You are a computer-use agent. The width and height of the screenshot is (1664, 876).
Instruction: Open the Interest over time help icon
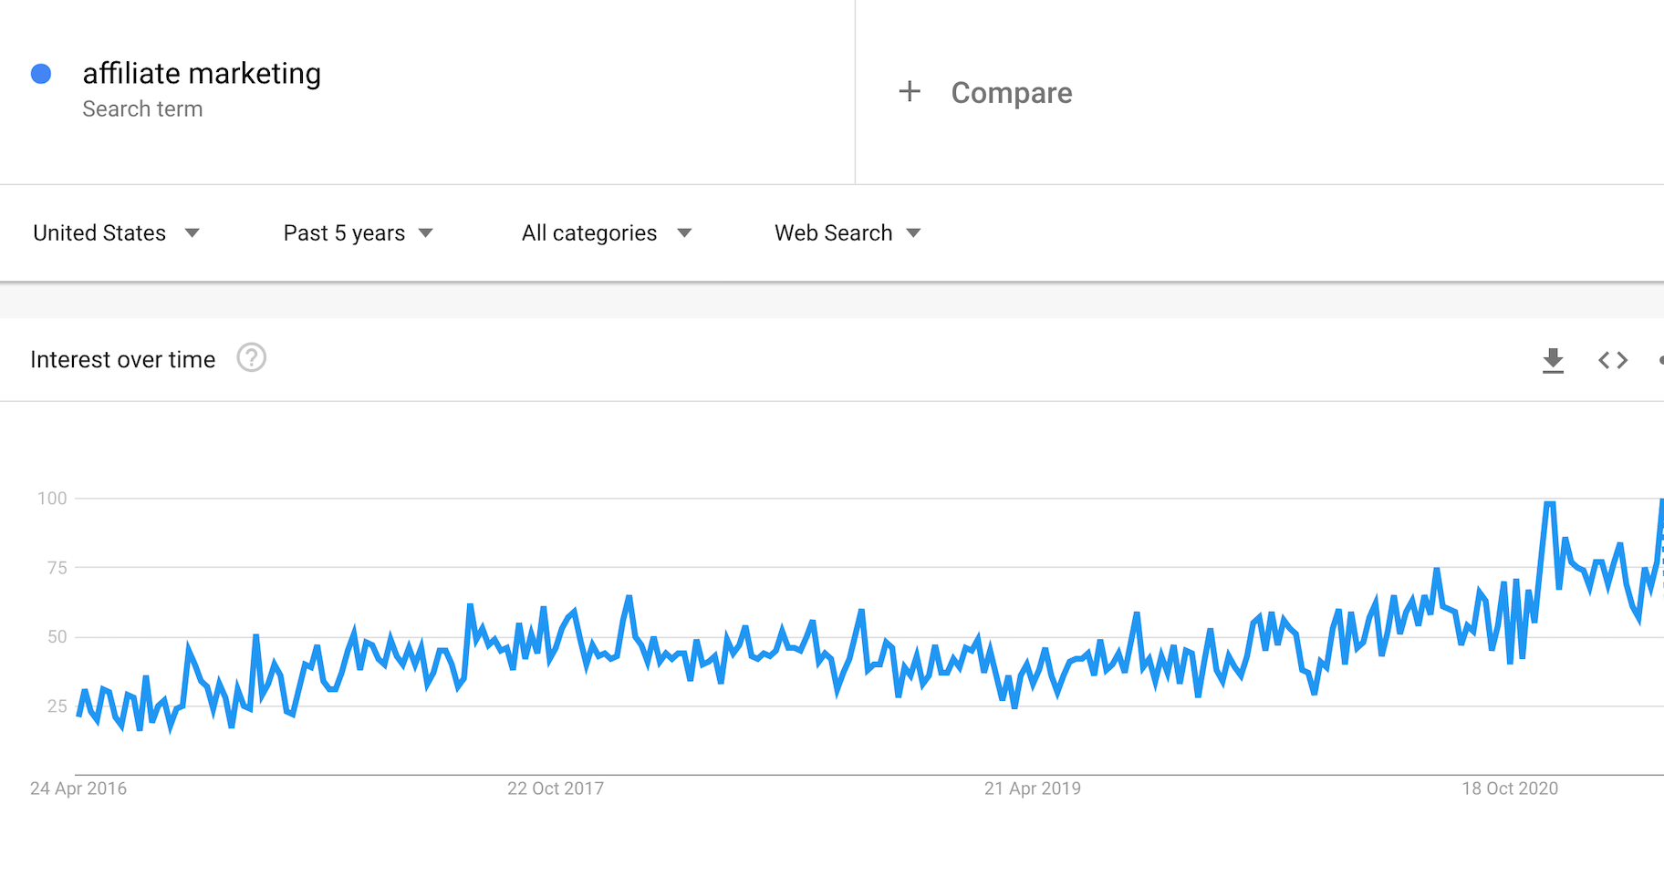tap(251, 358)
